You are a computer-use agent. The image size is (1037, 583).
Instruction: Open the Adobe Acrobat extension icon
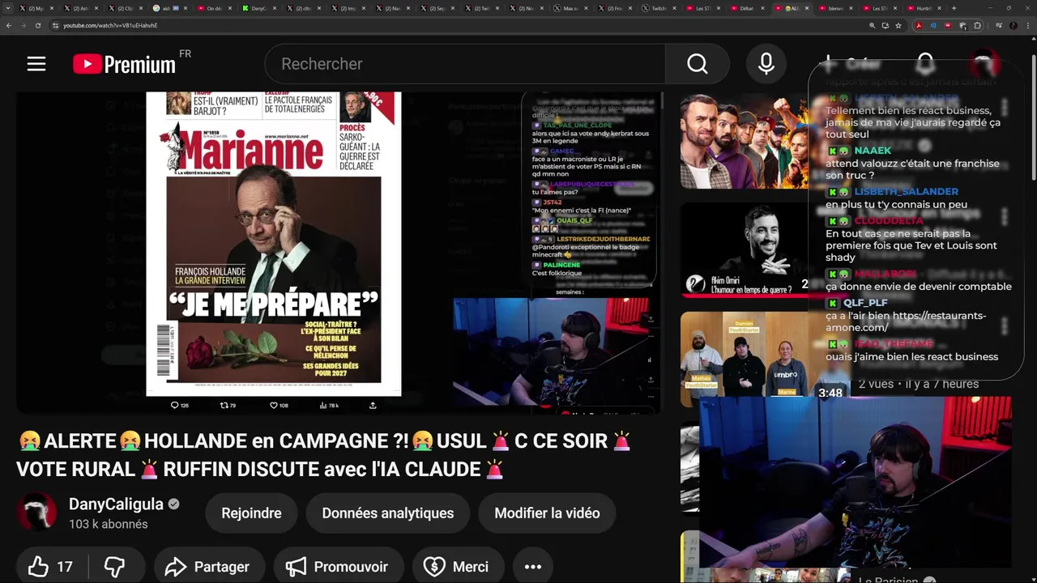pyautogui.click(x=919, y=25)
